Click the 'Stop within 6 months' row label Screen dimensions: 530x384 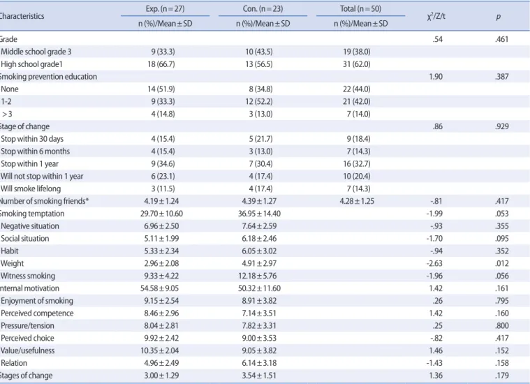coord(35,152)
